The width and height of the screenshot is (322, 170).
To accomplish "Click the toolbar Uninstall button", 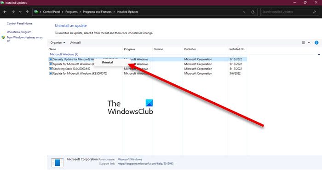I will (75, 42).
